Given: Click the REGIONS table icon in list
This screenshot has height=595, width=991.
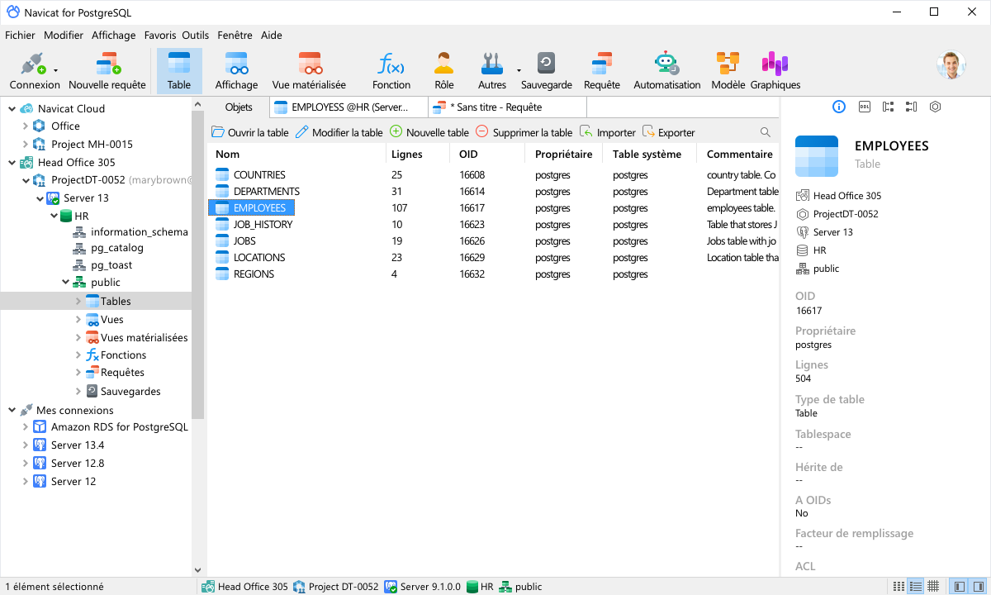Looking at the screenshot, I should click(221, 274).
